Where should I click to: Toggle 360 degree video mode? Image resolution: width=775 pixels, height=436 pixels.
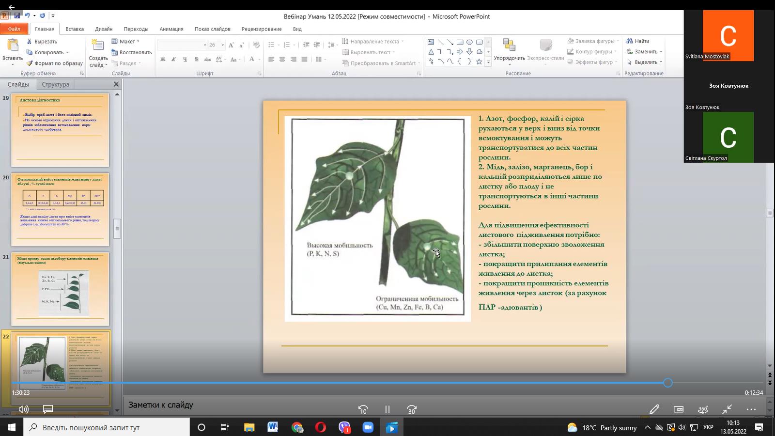click(702, 409)
